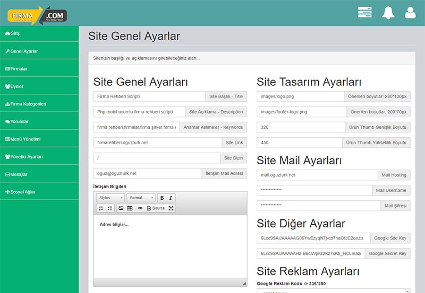Insert numbered list in editor

pos(101,208)
